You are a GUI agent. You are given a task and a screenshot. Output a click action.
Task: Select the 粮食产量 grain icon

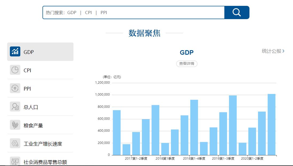point(15,125)
